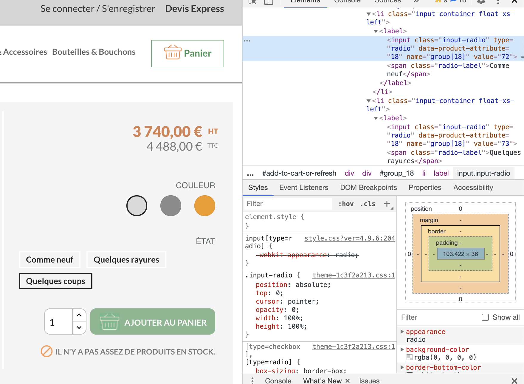Viewport: 524px width, 384px height.
Task: Decrease quantity with the down arrow
Action: [x=79, y=327]
